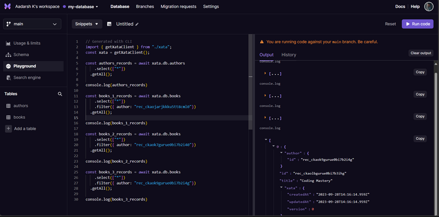The height and width of the screenshot is (217, 439).
Task: Copy the third console.log output
Action: click(x=420, y=116)
